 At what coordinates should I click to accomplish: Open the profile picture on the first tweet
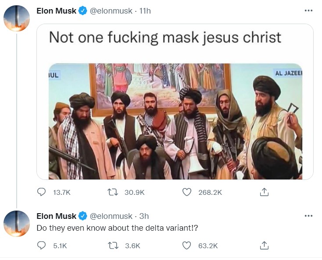click(x=17, y=18)
